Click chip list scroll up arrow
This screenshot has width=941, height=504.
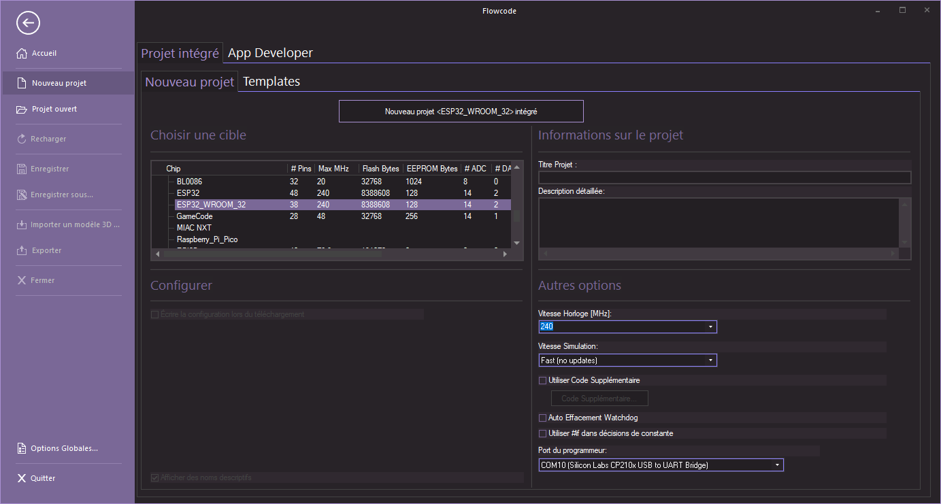516,167
